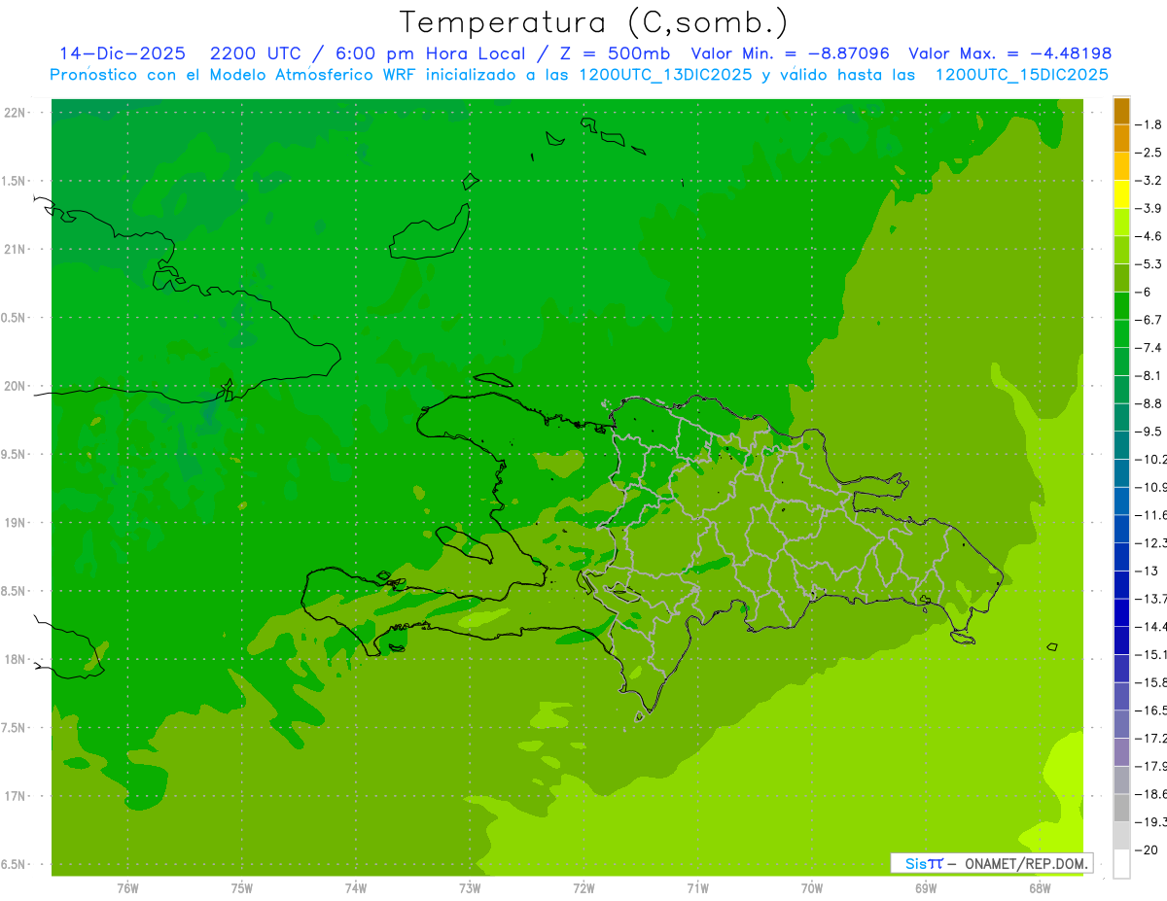Viewport: 1167px width, 901px height.
Task: Click the "Valor Max. = -4.48198" value
Action: (1009, 53)
